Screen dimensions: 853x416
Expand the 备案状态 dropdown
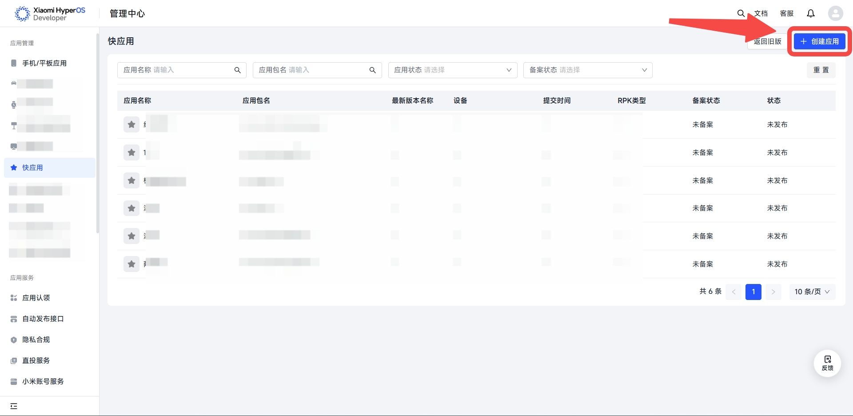587,70
